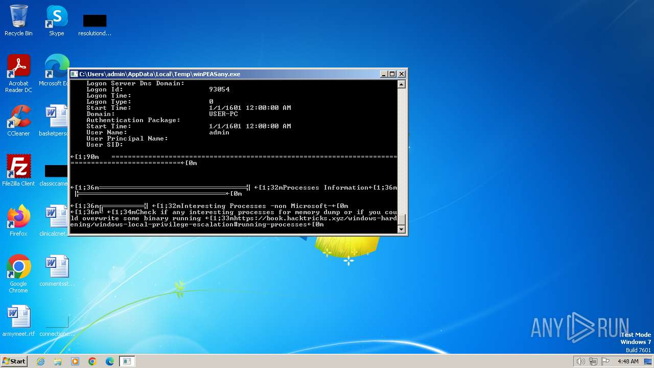The height and width of the screenshot is (368, 654).
Task: Launch Edge from the taskbar
Action: click(x=110, y=361)
